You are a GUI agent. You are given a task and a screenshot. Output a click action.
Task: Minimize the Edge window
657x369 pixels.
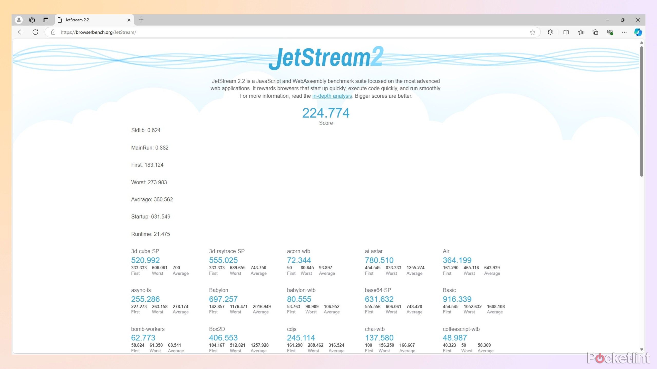607,20
